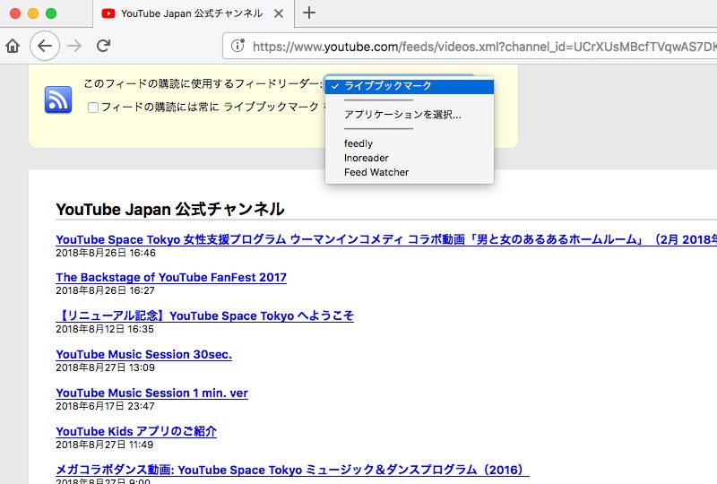Click the date text 2018年8月27日 11:49
The width and height of the screenshot is (717, 484).
[x=104, y=445]
